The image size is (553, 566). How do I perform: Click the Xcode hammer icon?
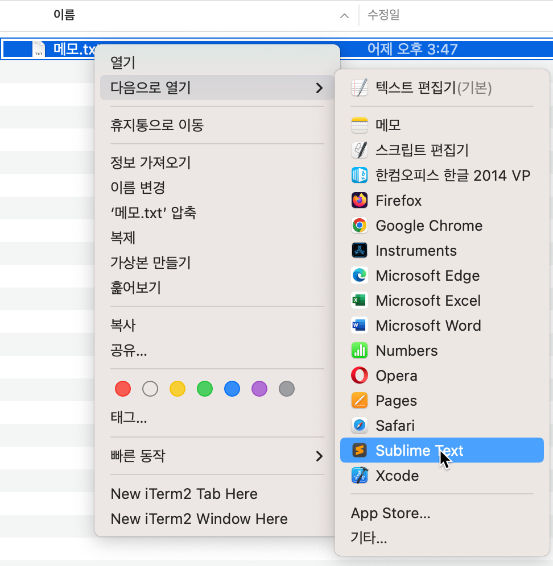(359, 476)
